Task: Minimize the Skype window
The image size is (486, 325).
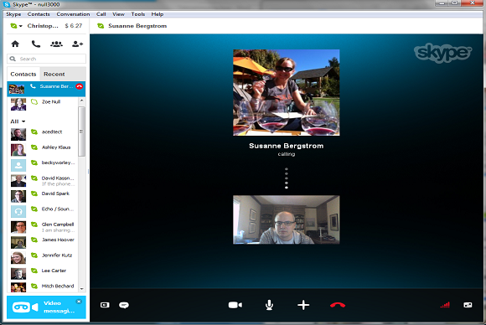Action: click(x=442, y=3)
